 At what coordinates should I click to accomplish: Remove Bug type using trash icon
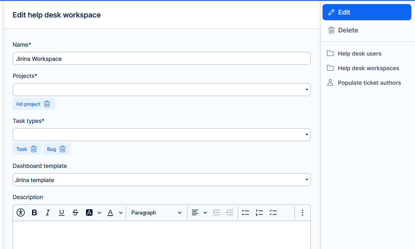pos(62,149)
